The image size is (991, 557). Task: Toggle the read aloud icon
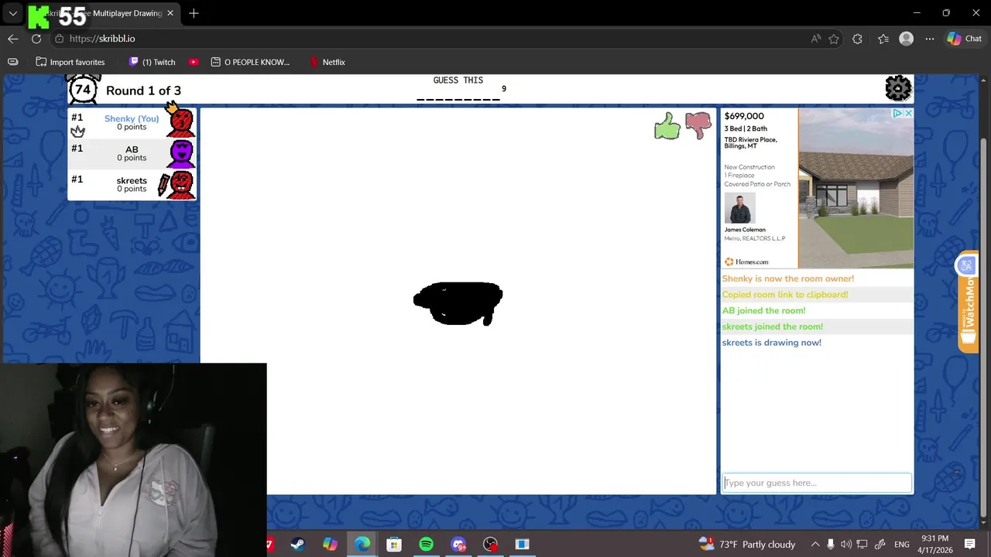pyautogui.click(x=816, y=39)
